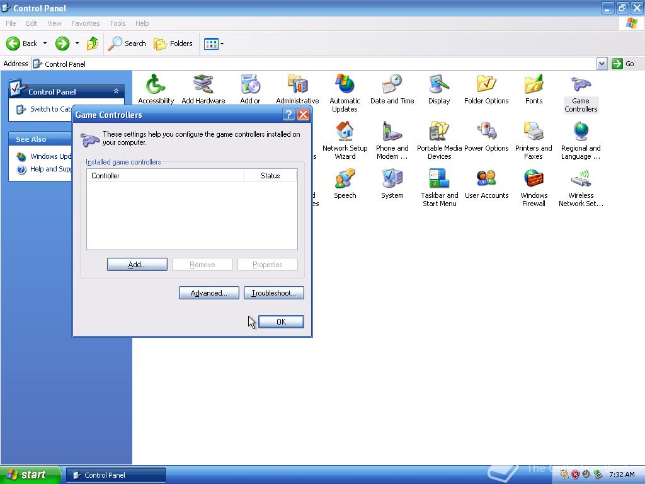Open the Wireless Network Setup icon

pos(581,188)
